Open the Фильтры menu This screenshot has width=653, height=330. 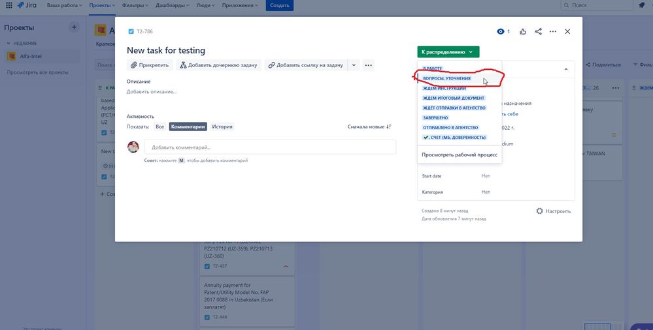tap(136, 5)
